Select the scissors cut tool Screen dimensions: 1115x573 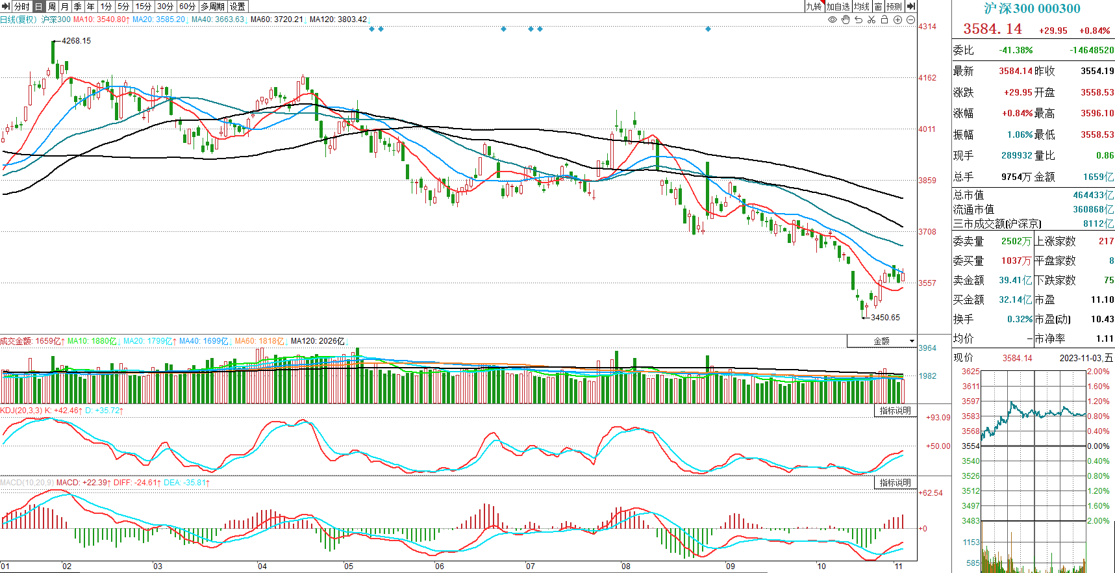click(x=871, y=19)
